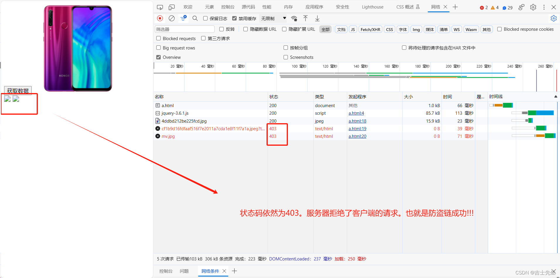Open the 源代码 tab
This screenshot has height=278, width=560.
tap(248, 7)
